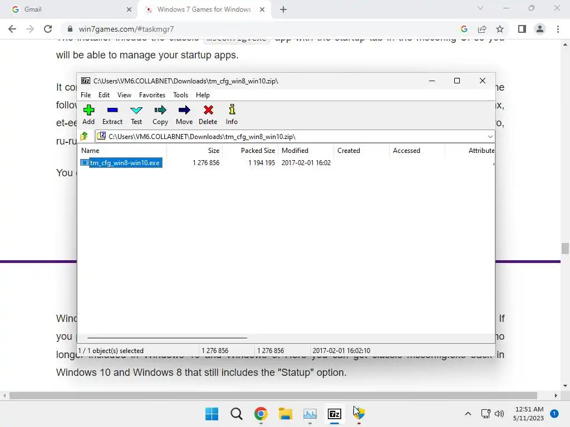Choose the Move toolbar icon
570x427 pixels.
pos(184,115)
